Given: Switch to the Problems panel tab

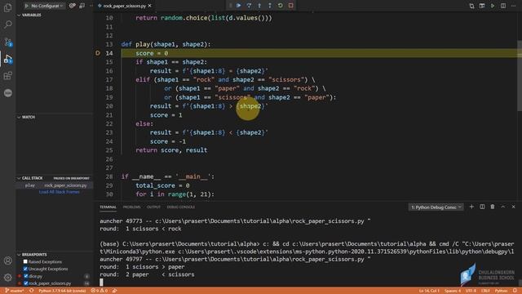Looking at the screenshot, I should point(131,207).
